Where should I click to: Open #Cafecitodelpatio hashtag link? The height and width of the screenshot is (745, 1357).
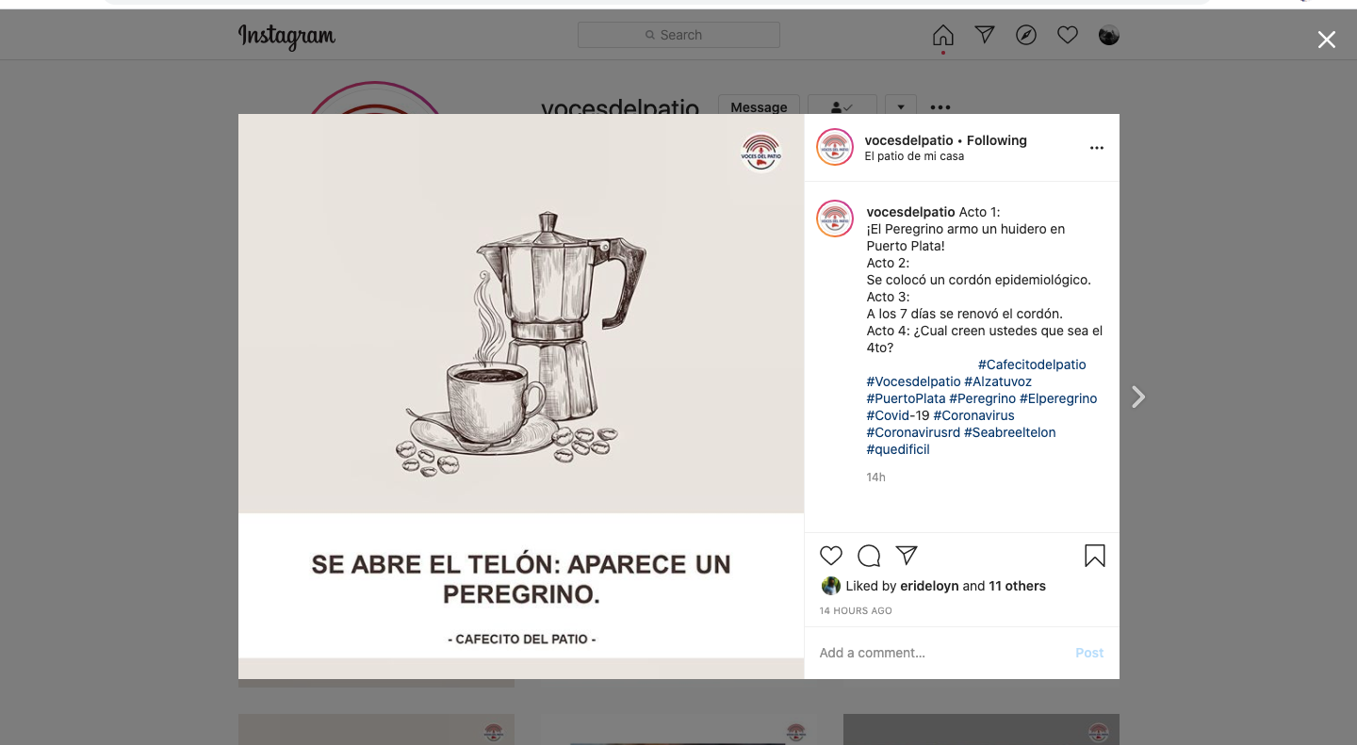click(1032, 364)
